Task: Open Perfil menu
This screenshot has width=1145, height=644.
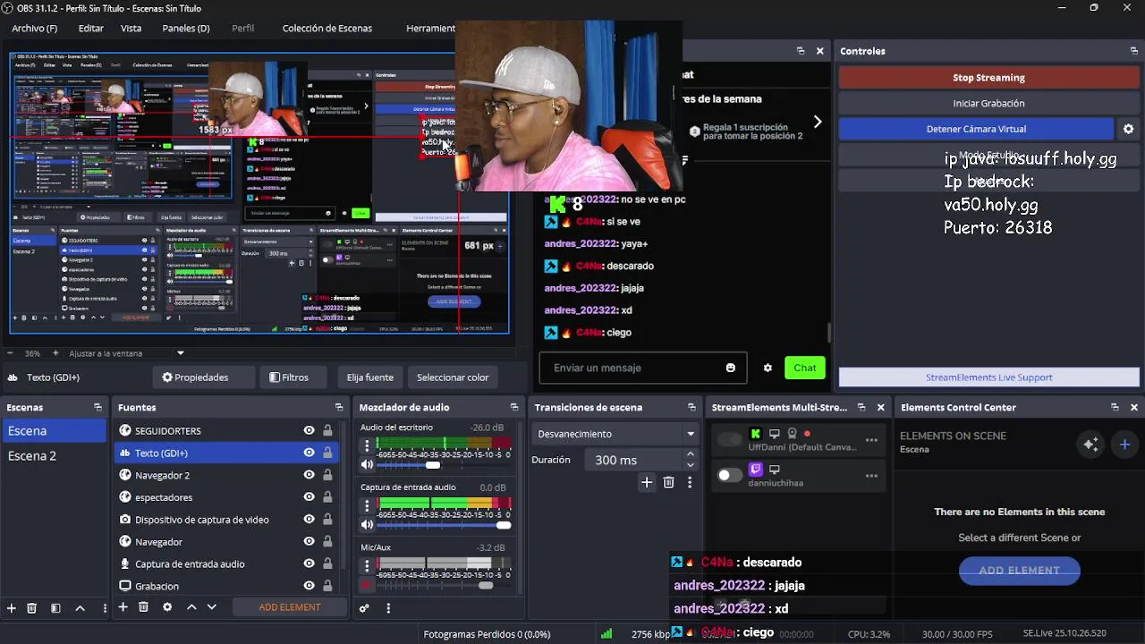Action: 242,28
